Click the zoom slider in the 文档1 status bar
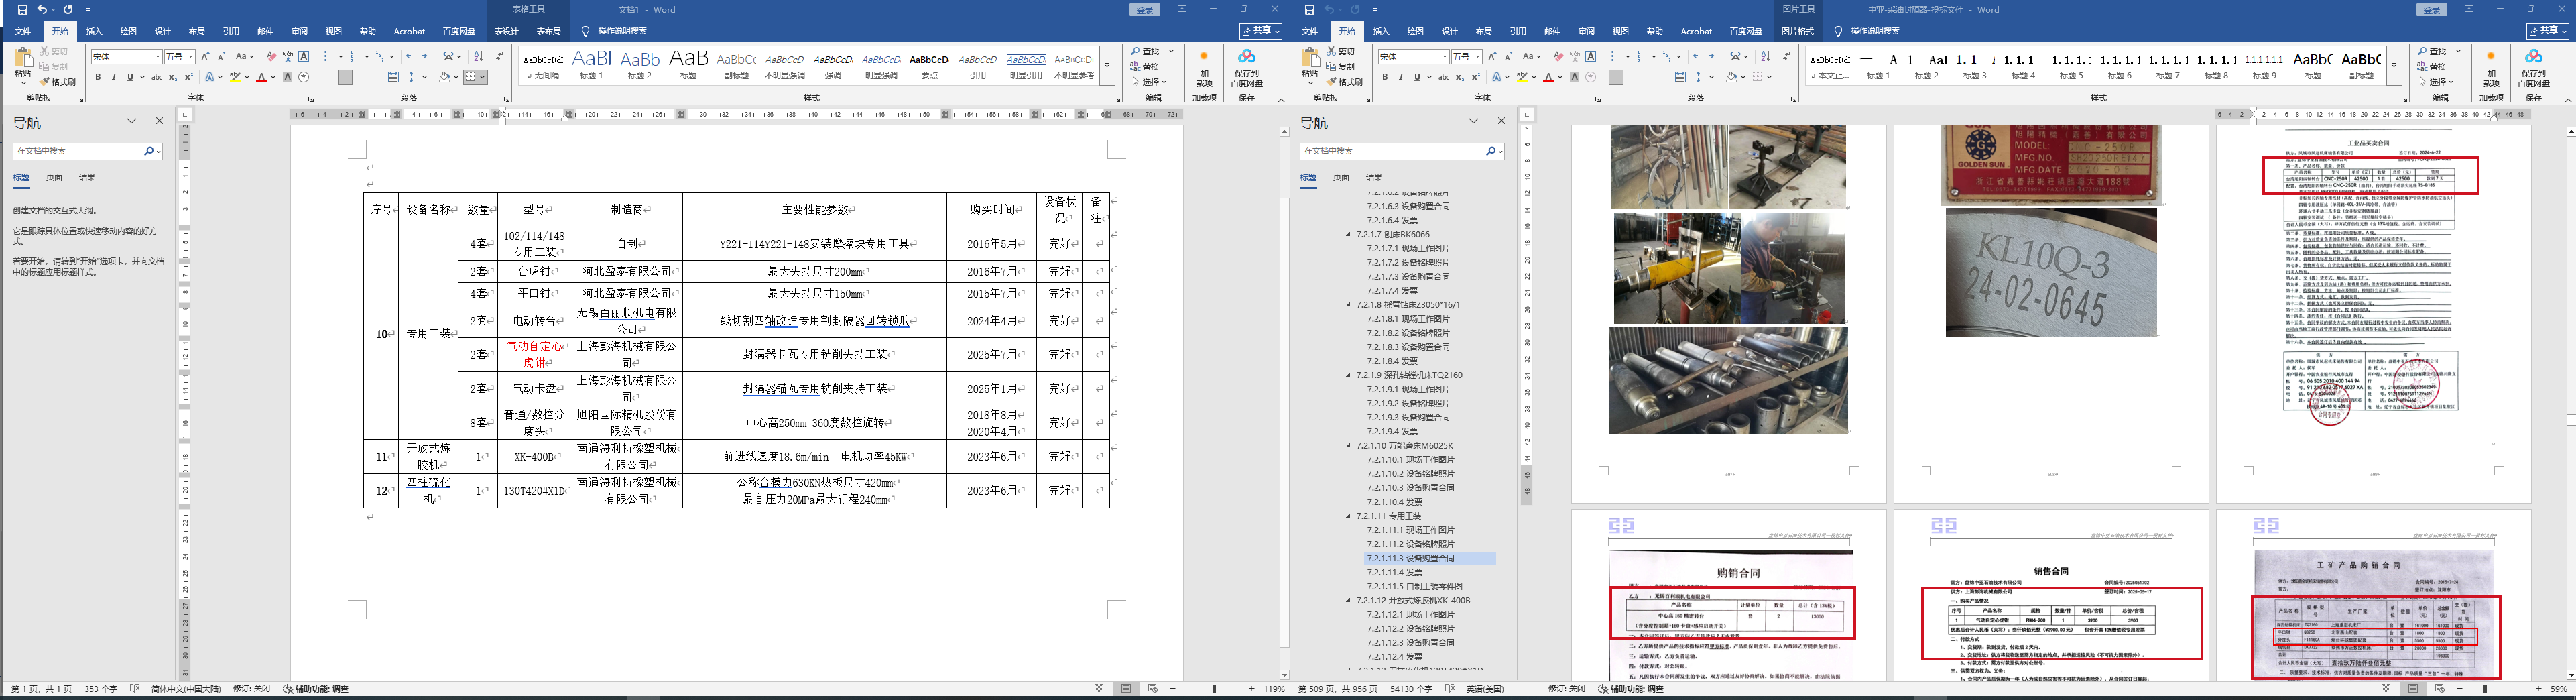2576x700 pixels. tap(1214, 689)
